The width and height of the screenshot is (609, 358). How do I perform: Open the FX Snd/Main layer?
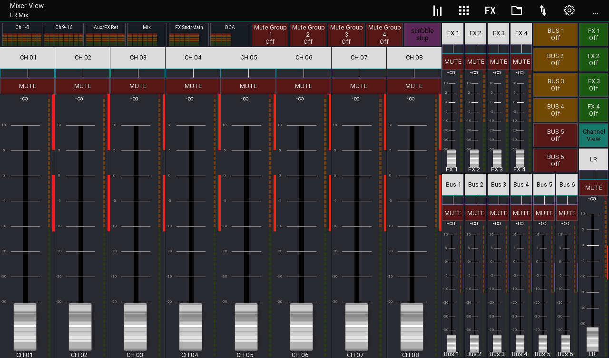188,34
